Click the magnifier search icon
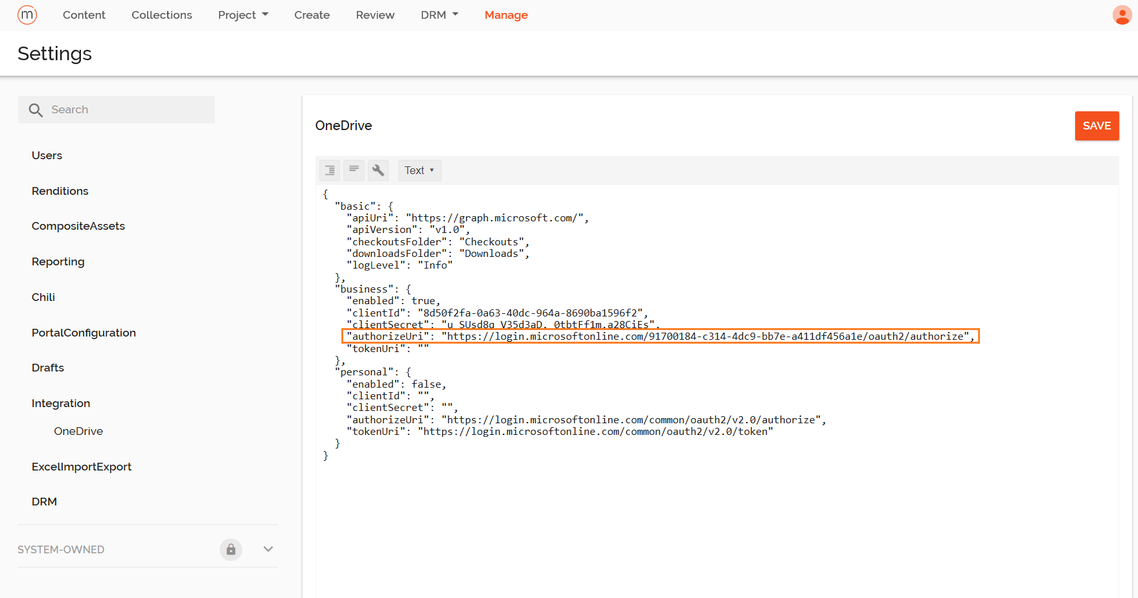Viewport: 1138px width, 598px height. point(36,110)
